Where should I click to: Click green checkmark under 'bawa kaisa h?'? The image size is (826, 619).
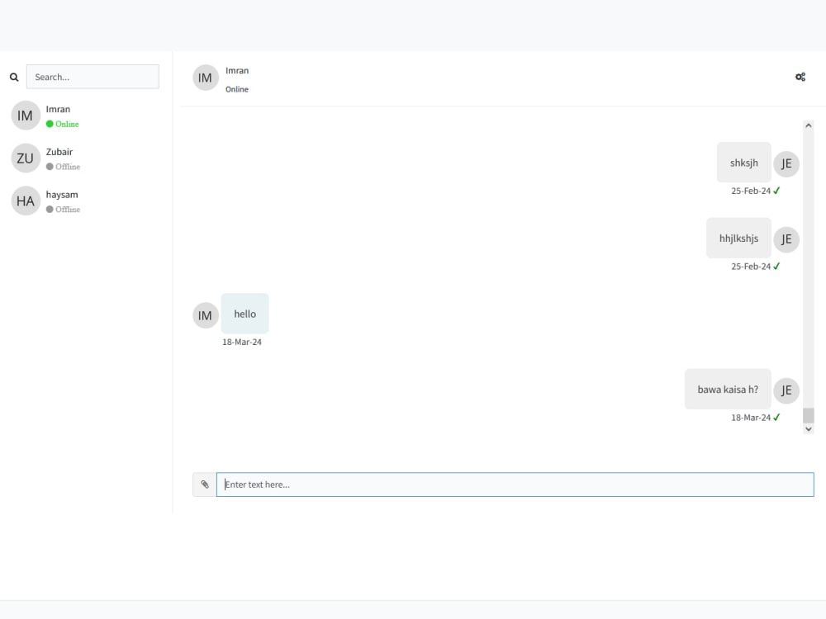tap(776, 418)
